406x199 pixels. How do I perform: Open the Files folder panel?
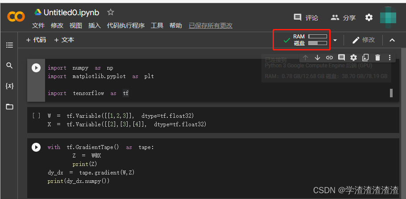click(x=9, y=107)
